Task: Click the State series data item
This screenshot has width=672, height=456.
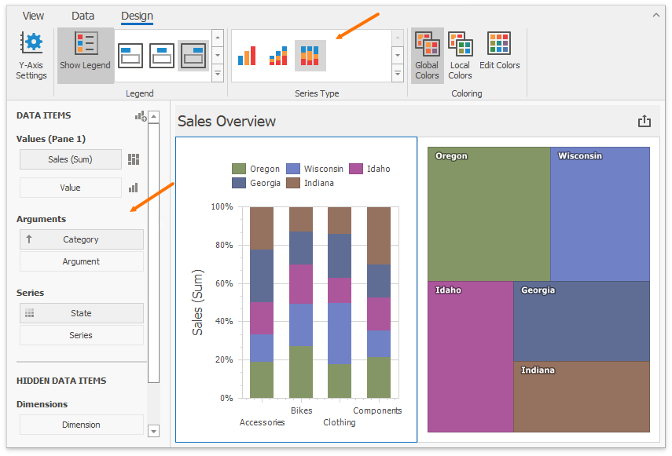Action: point(81,313)
